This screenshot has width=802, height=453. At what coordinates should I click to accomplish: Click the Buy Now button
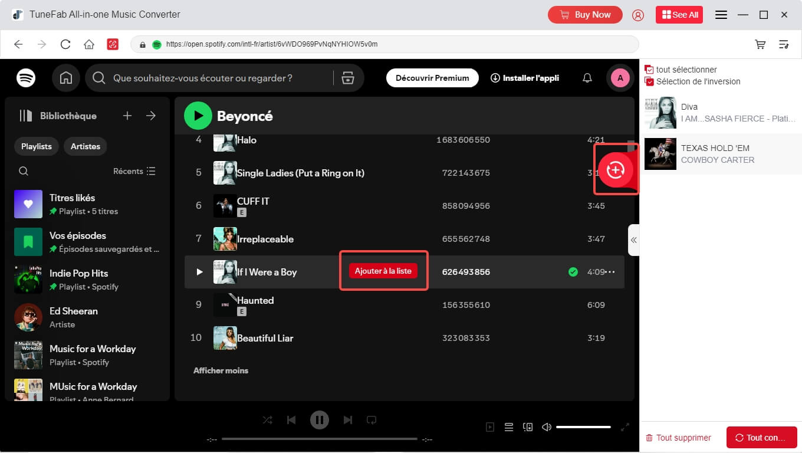tap(585, 15)
